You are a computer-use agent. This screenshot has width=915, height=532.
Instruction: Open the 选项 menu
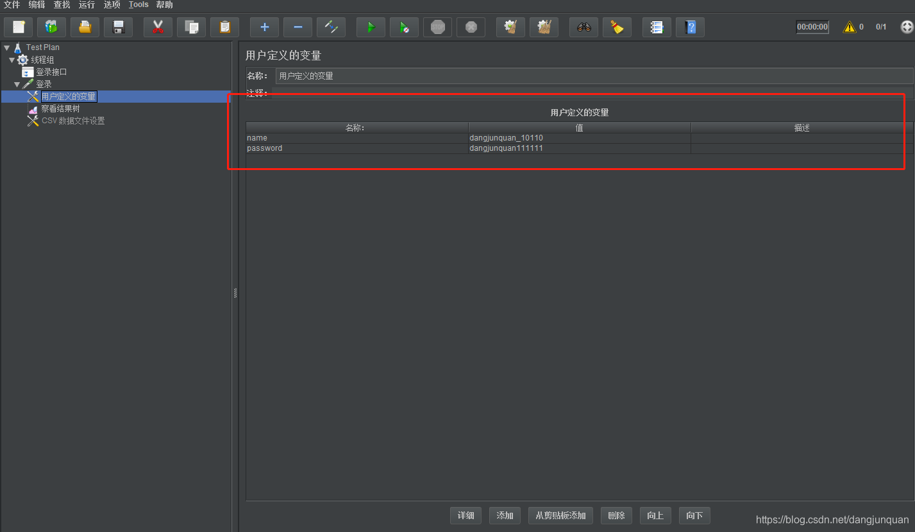coord(112,4)
